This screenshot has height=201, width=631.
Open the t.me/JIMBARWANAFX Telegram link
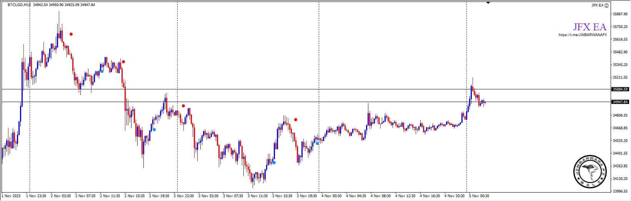pos(583,35)
